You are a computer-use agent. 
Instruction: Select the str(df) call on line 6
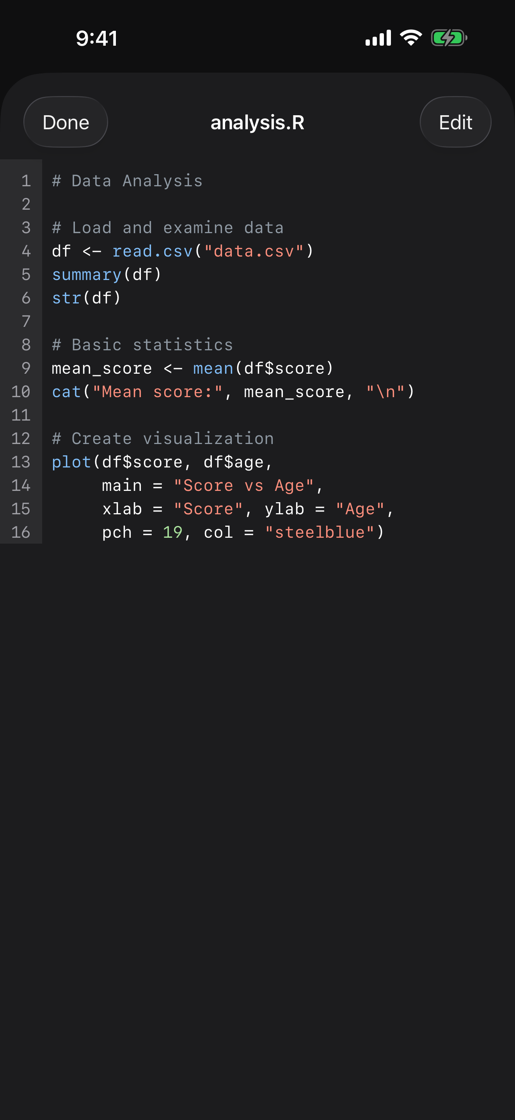(x=85, y=298)
